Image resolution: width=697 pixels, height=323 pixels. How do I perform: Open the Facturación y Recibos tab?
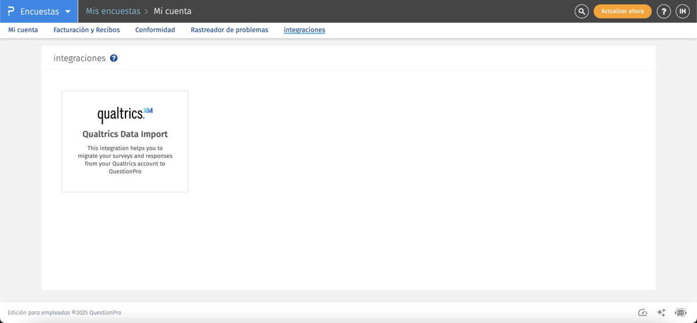tap(87, 30)
